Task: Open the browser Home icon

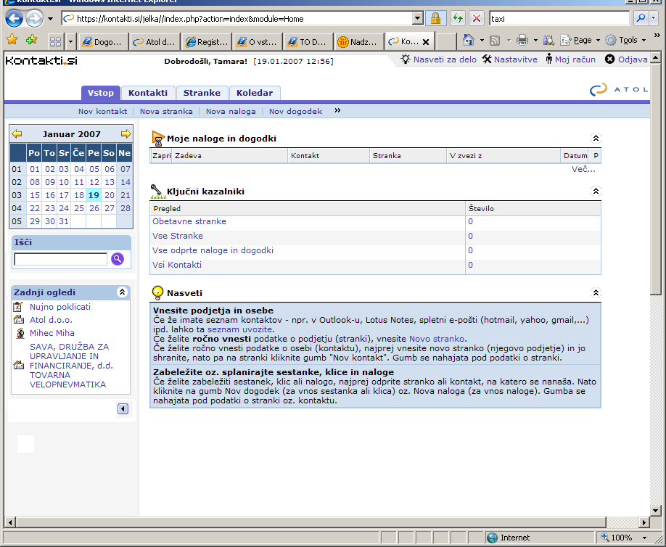Action: (469, 41)
